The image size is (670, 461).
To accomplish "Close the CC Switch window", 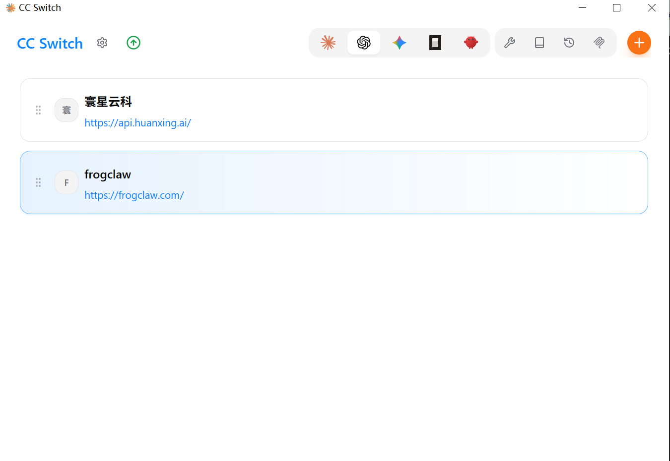I will (652, 8).
